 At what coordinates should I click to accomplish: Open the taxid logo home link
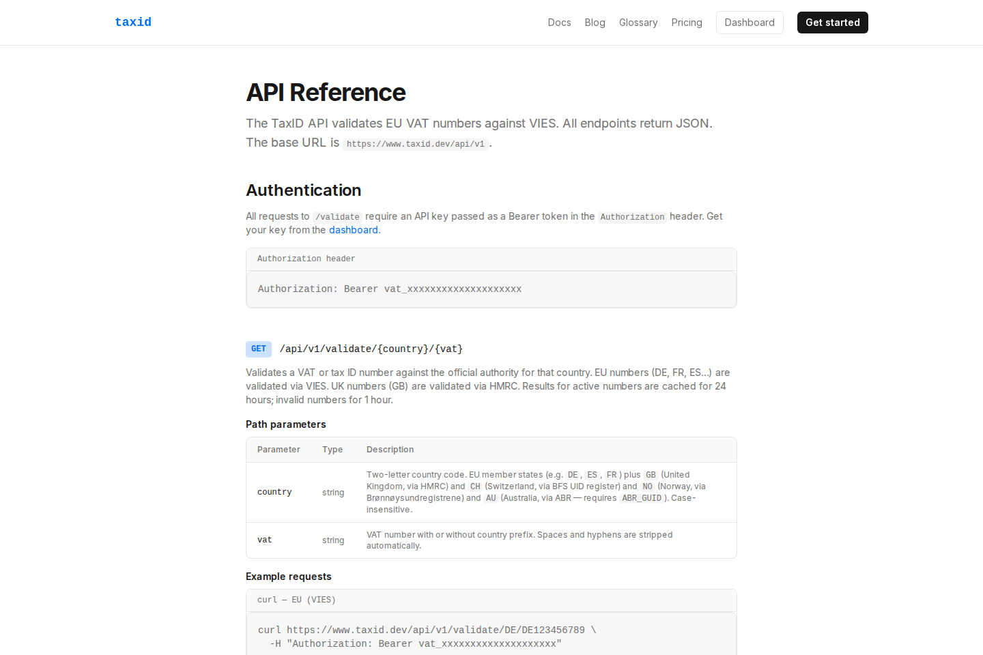(x=133, y=23)
